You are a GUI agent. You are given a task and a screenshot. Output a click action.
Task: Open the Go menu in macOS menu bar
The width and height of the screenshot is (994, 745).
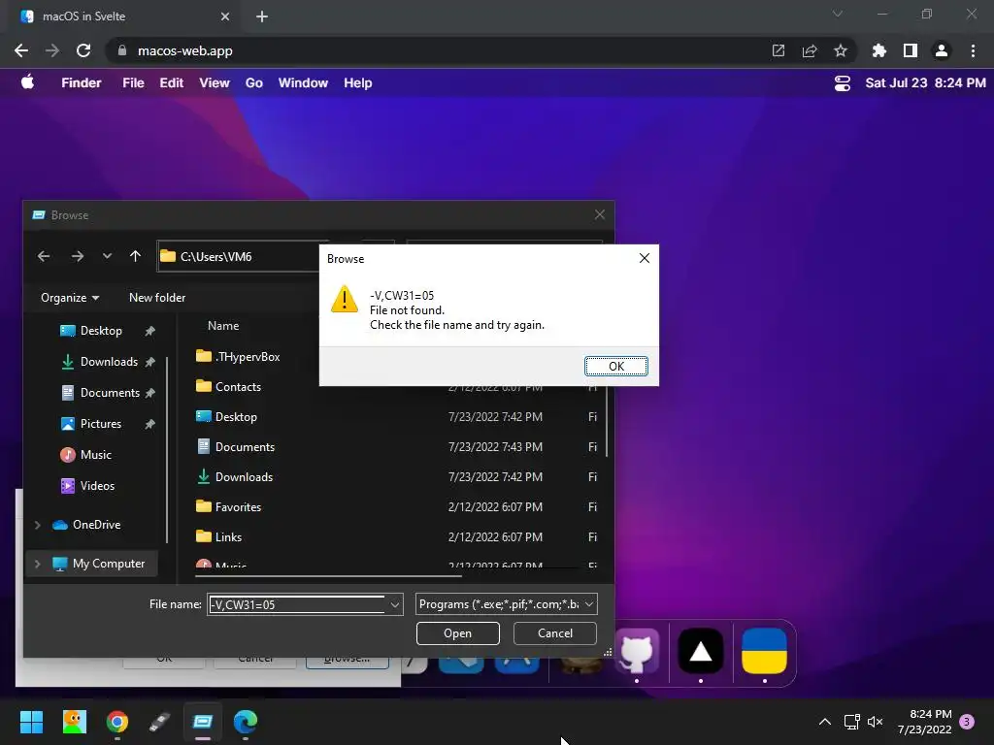253,83
